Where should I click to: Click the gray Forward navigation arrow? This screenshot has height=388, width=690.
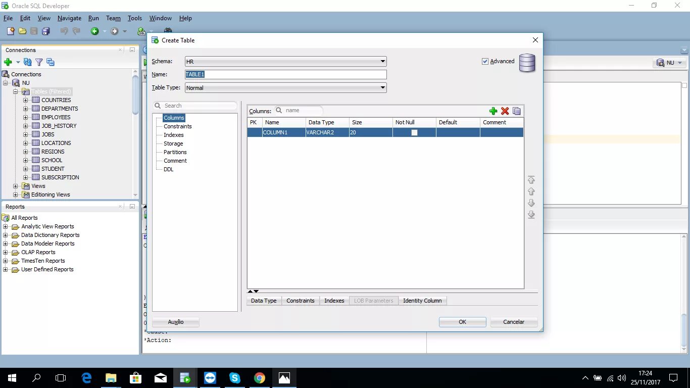pyautogui.click(x=114, y=31)
